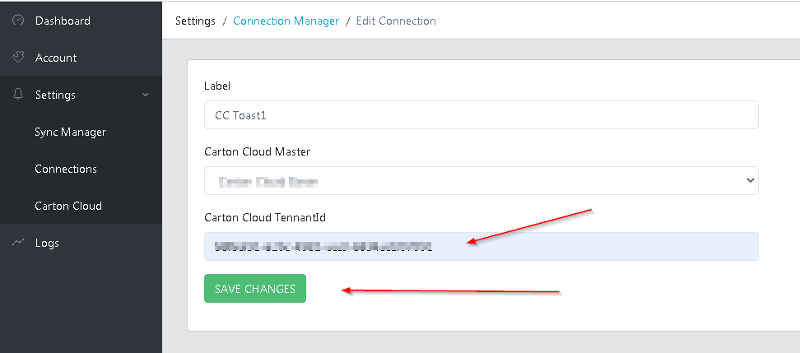The image size is (800, 353).
Task: Open the Carton Cloud Master dropdown
Action: point(481,180)
